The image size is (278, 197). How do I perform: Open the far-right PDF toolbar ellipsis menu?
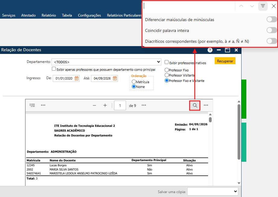pos(206,105)
